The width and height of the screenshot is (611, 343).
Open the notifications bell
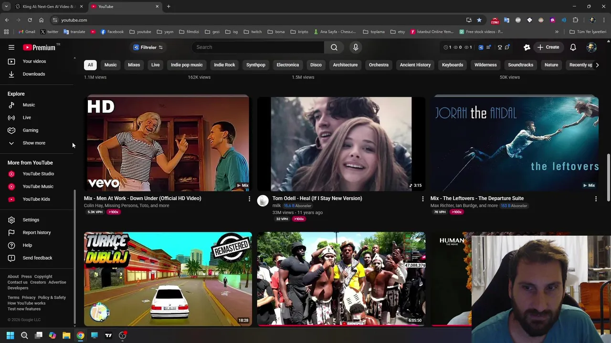click(x=573, y=47)
